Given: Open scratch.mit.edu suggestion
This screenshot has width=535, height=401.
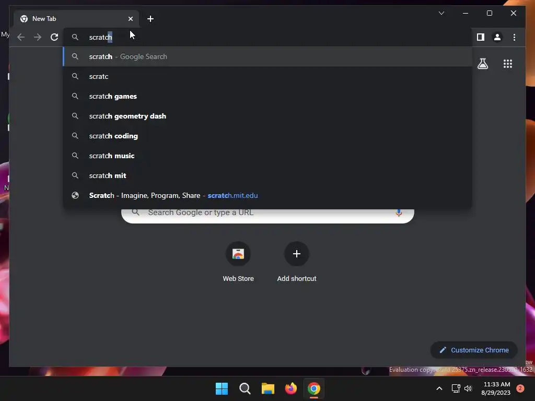Looking at the screenshot, I should (267, 195).
